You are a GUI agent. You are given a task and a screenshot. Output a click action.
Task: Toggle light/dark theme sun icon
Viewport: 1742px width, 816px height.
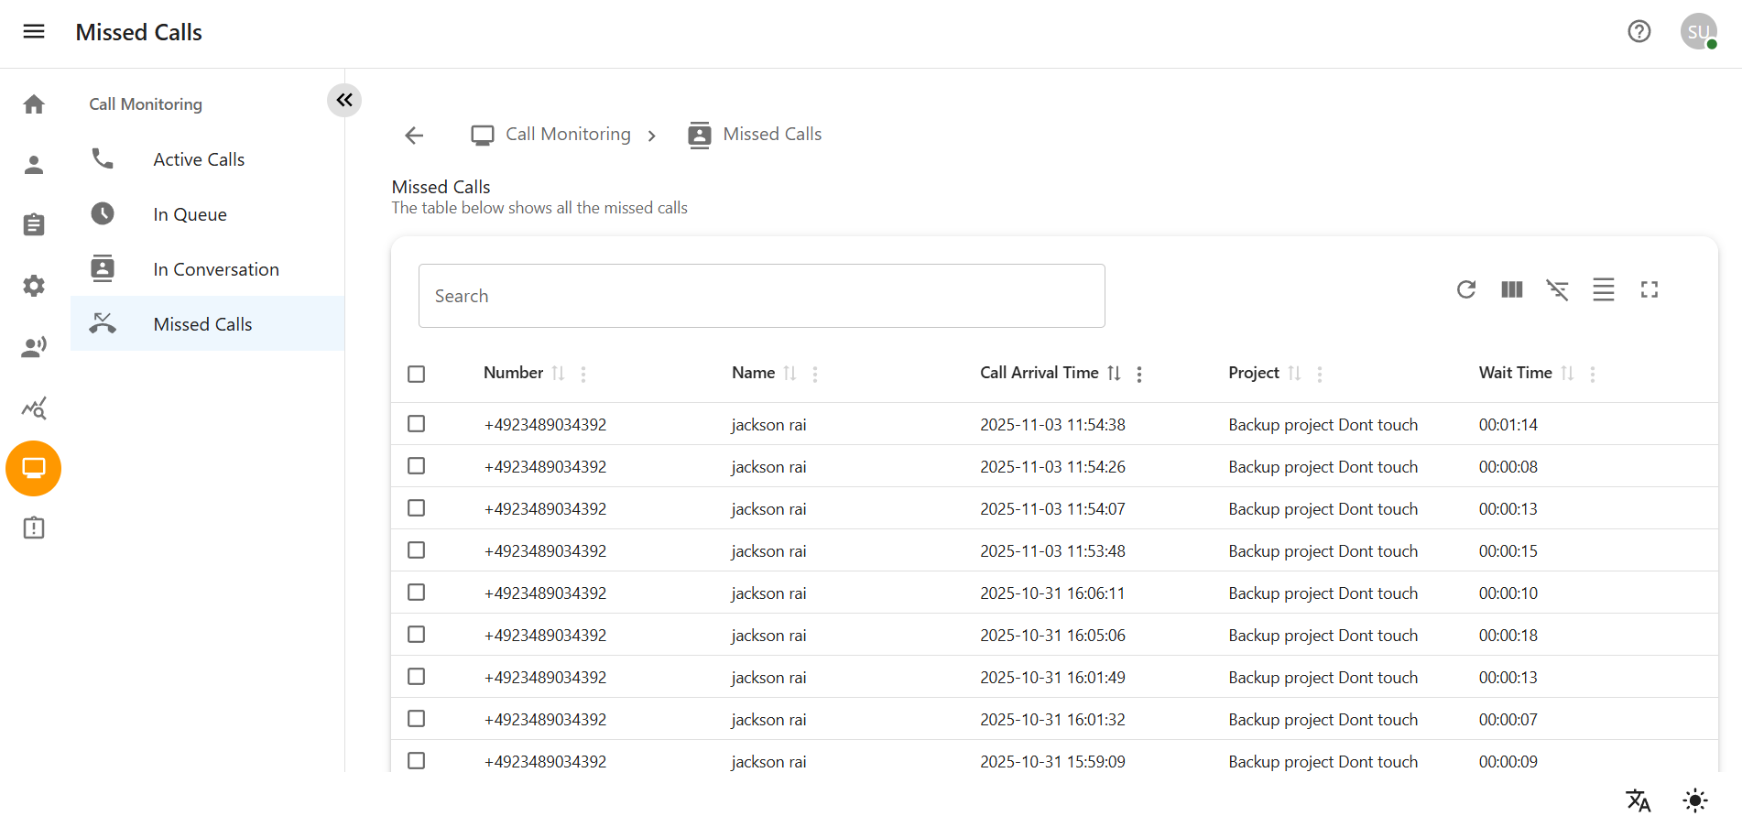point(1694,800)
